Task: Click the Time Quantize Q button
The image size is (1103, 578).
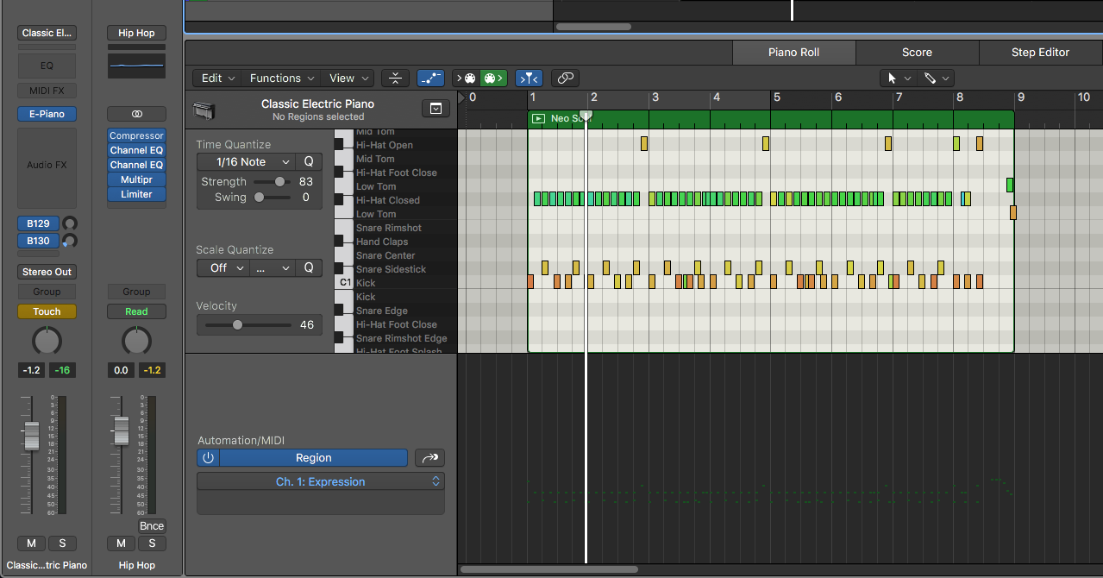Action: click(x=309, y=162)
